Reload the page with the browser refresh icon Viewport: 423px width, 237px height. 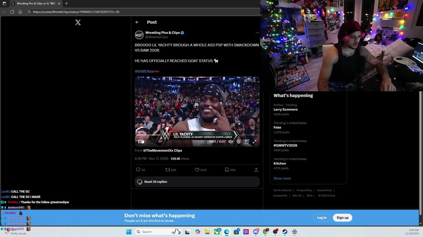(x=12, y=12)
